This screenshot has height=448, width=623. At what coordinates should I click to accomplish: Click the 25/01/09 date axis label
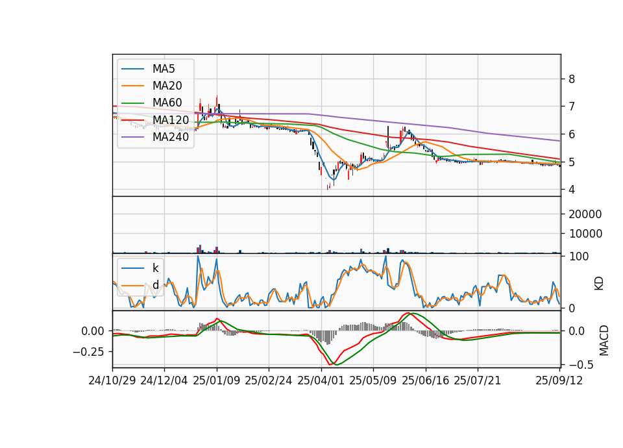[x=217, y=380]
